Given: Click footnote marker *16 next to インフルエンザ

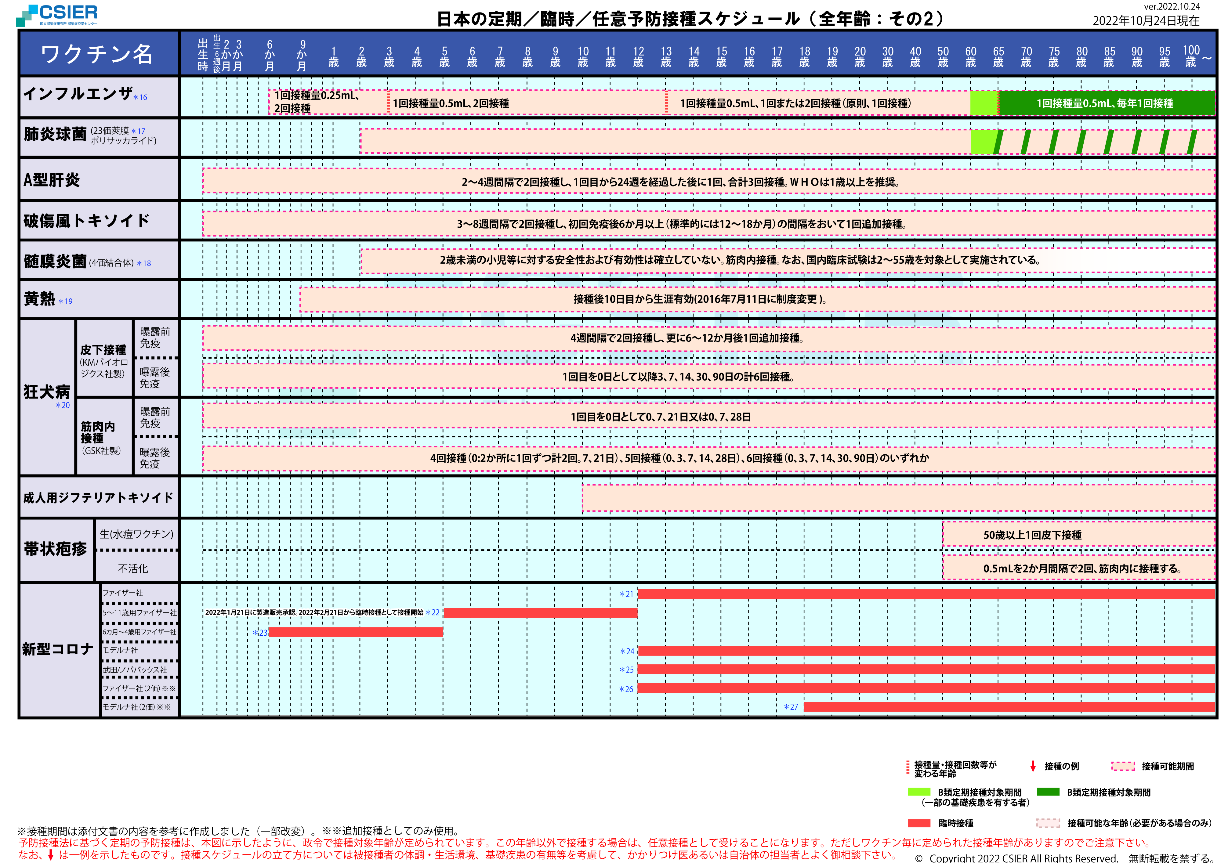Looking at the screenshot, I should [140, 97].
